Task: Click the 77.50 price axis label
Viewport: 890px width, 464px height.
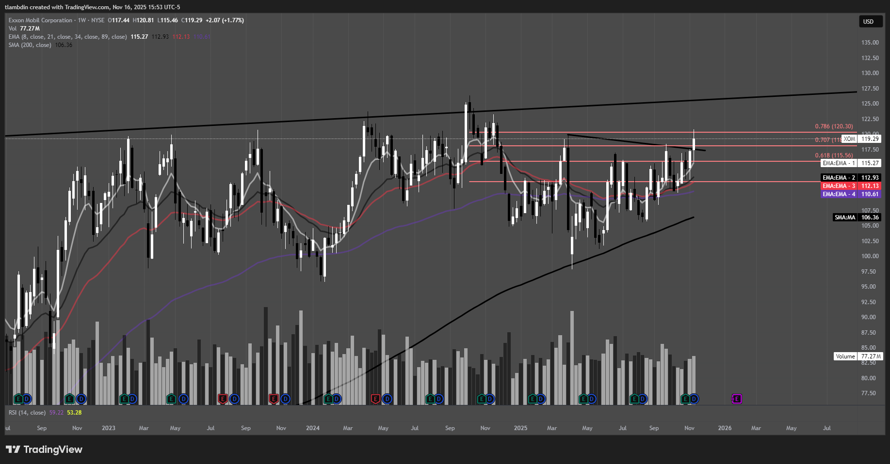Action: click(869, 393)
